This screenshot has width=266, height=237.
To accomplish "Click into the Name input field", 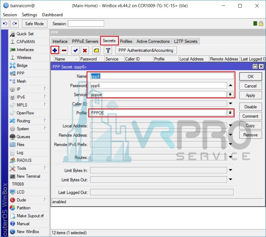I will 162,76.
